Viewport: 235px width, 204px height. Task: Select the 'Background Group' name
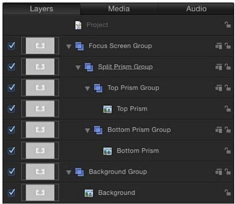point(118,172)
